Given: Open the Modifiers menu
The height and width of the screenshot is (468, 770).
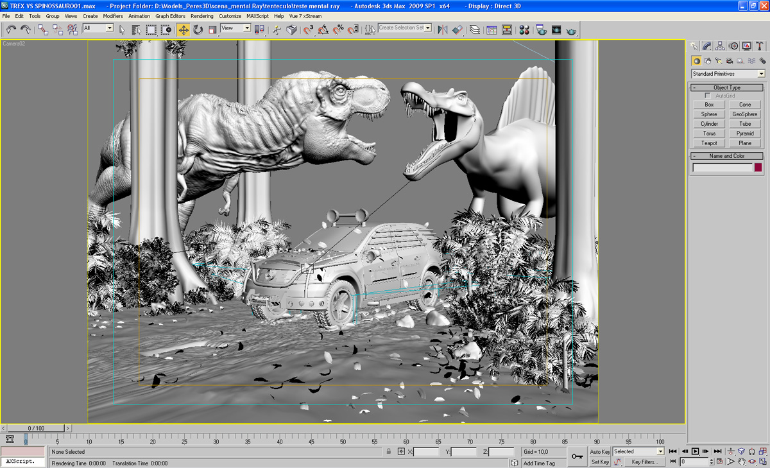Looking at the screenshot, I should click(x=113, y=16).
